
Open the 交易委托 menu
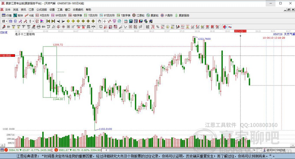78,9
